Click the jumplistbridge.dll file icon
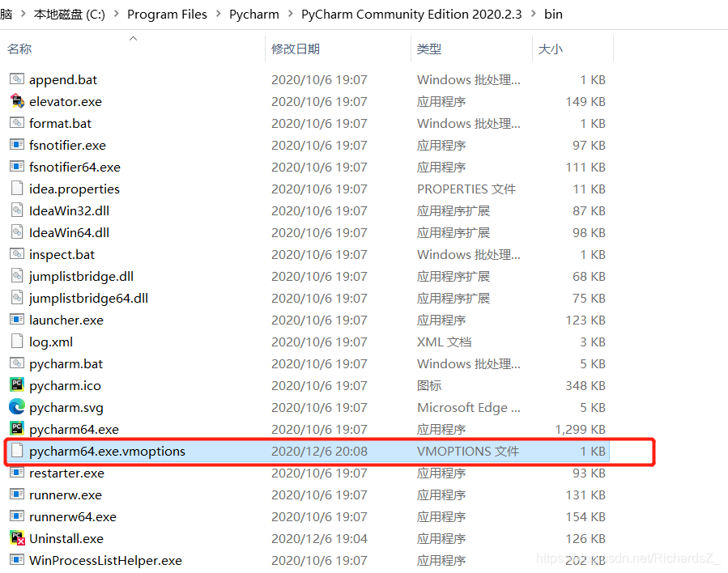This screenshot has width=728, height=573. [17, 276]
